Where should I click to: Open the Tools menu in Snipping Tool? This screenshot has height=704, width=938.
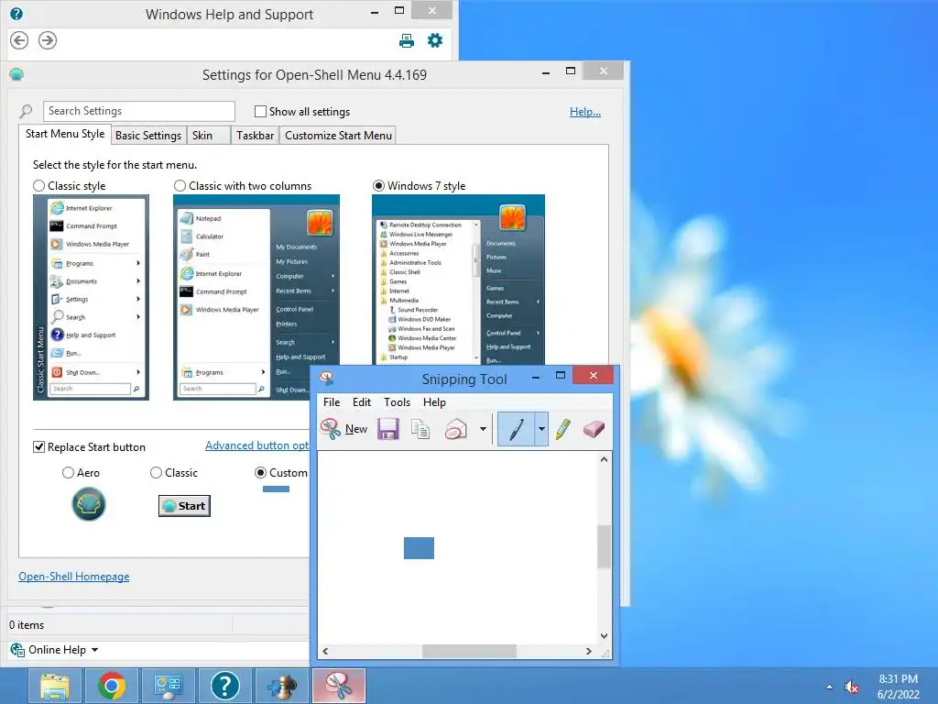[x=398, y=402]
